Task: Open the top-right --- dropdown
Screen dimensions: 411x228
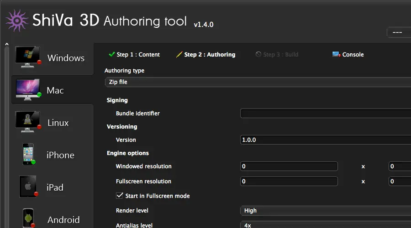Action: pos(399,32)
